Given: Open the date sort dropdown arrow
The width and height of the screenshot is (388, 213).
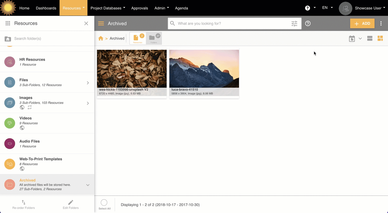Looking at the screenshot, I should click(x=360, y=38).
